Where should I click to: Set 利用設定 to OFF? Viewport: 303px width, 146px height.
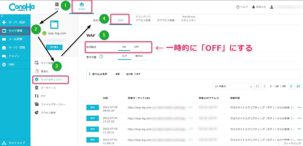pyautogui.click(x=136, y=47)
